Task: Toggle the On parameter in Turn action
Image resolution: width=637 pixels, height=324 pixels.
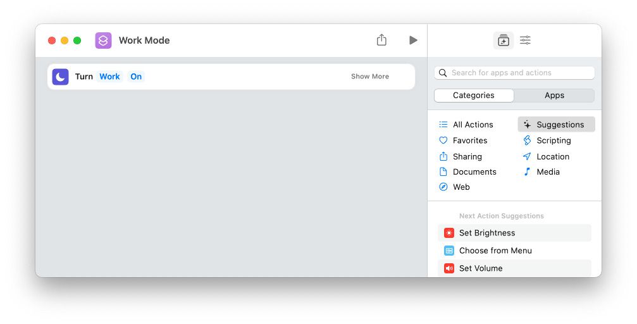Action: coord(136,77)
